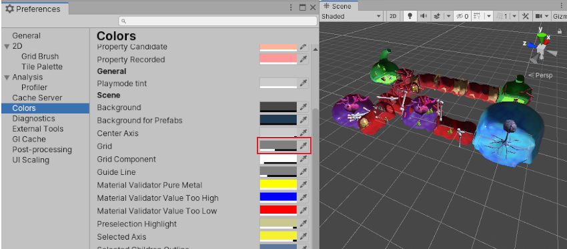
Task: Toggle scene audio speaker icon
Action: pos(424,16)
